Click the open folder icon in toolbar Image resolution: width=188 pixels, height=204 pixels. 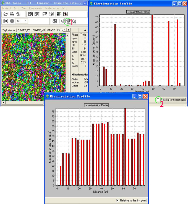[6, 14]
